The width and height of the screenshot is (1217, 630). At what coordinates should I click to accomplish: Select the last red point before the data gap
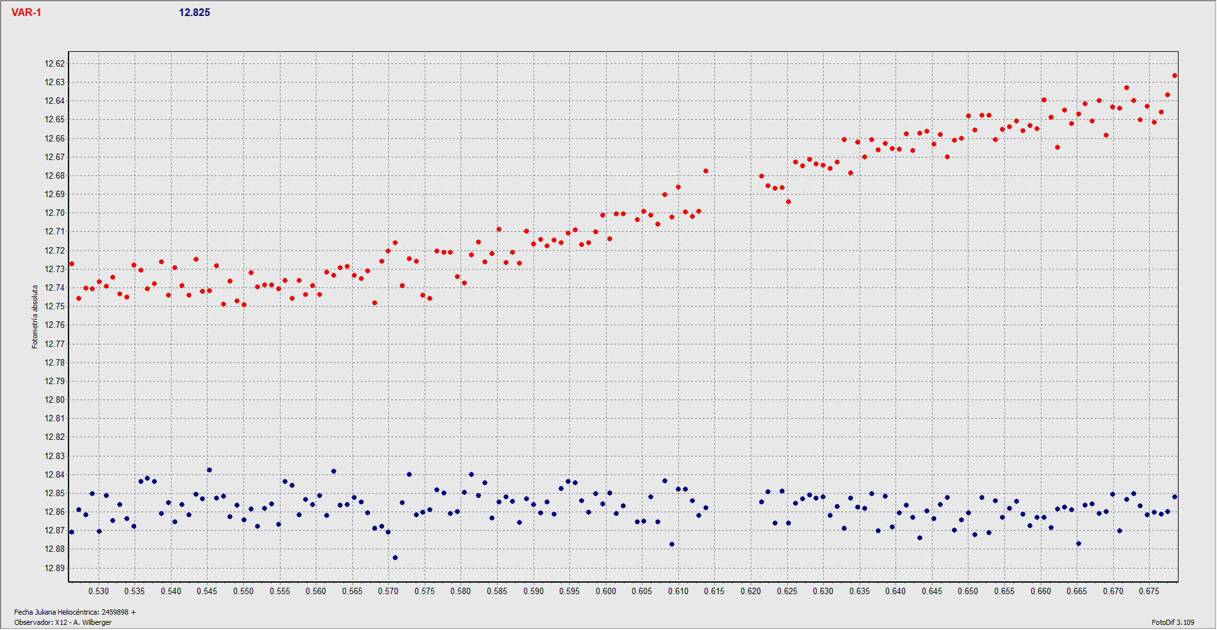click(x=706, y=171)
